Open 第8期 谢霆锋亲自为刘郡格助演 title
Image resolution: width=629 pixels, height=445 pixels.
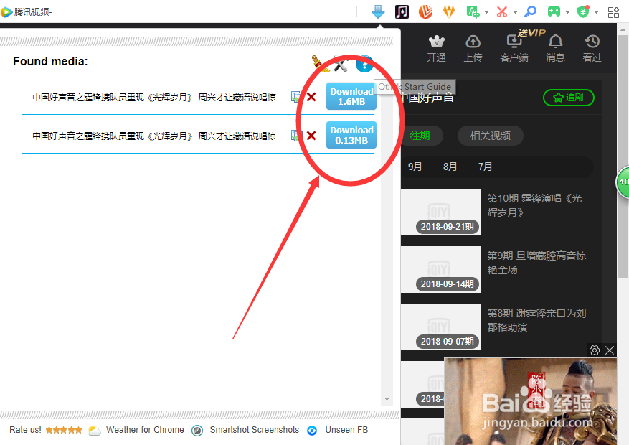tap(536, 320)
